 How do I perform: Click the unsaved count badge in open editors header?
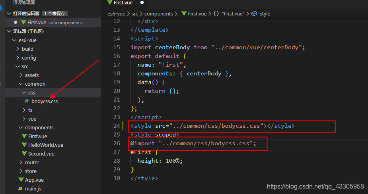[x=55, y=13]
